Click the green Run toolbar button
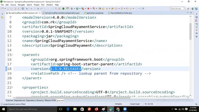Screen dimensions: 199x112 click(77, 9)
